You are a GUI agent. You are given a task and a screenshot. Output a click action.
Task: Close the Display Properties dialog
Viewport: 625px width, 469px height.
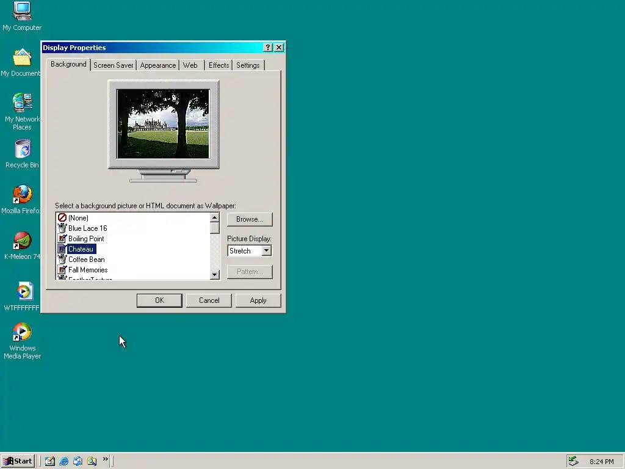[x=279, y=48]
